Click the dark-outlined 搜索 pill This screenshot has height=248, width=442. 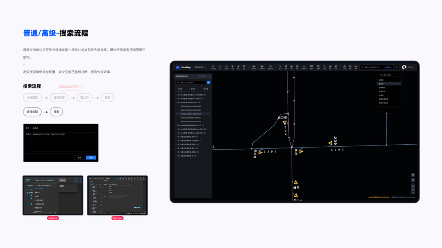pyautogui.click(x=56, y=112)
